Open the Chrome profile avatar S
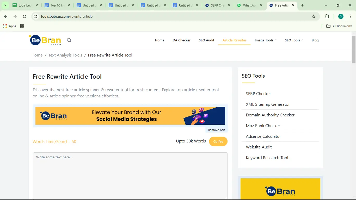The height and width of the screenshot is (200, 356). click(341, 16)
